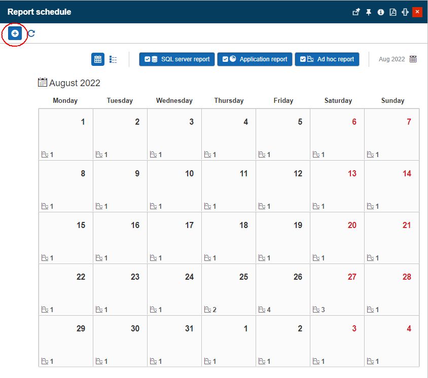The height and width of the screenshot is (378, 428).
Task: Click the add new schedule plus button
Action: [15, 33]
